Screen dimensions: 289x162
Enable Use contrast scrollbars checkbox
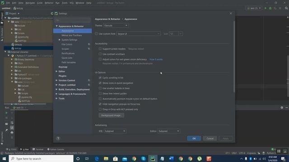pyautogui.click(x=100, y=54)
